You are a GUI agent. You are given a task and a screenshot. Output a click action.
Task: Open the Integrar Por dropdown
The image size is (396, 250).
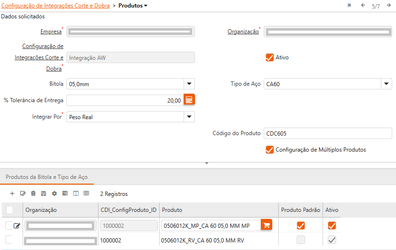point(189,117)
